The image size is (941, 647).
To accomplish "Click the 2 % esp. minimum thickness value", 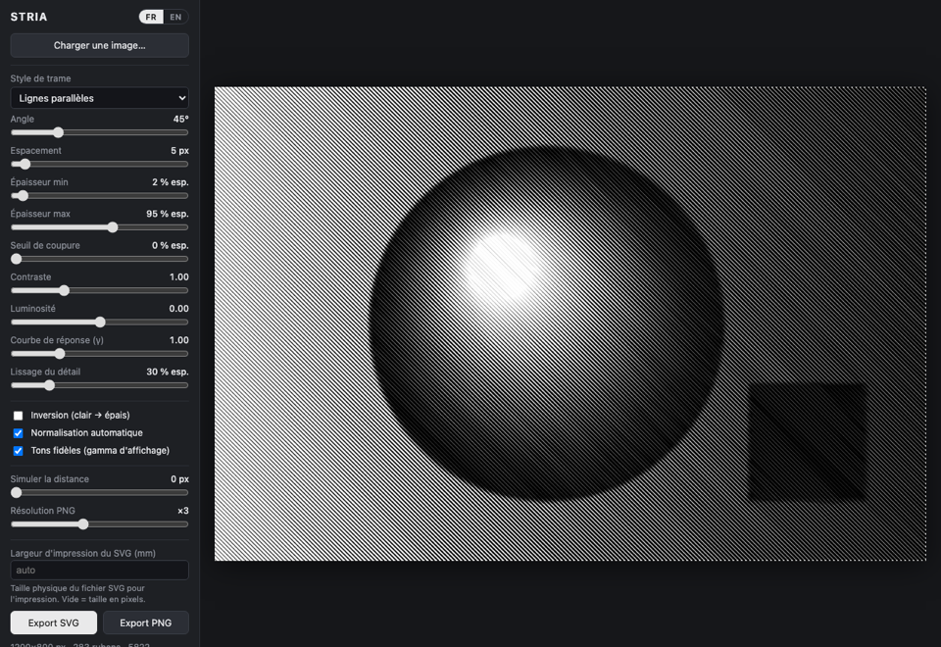I will [171, 182].
